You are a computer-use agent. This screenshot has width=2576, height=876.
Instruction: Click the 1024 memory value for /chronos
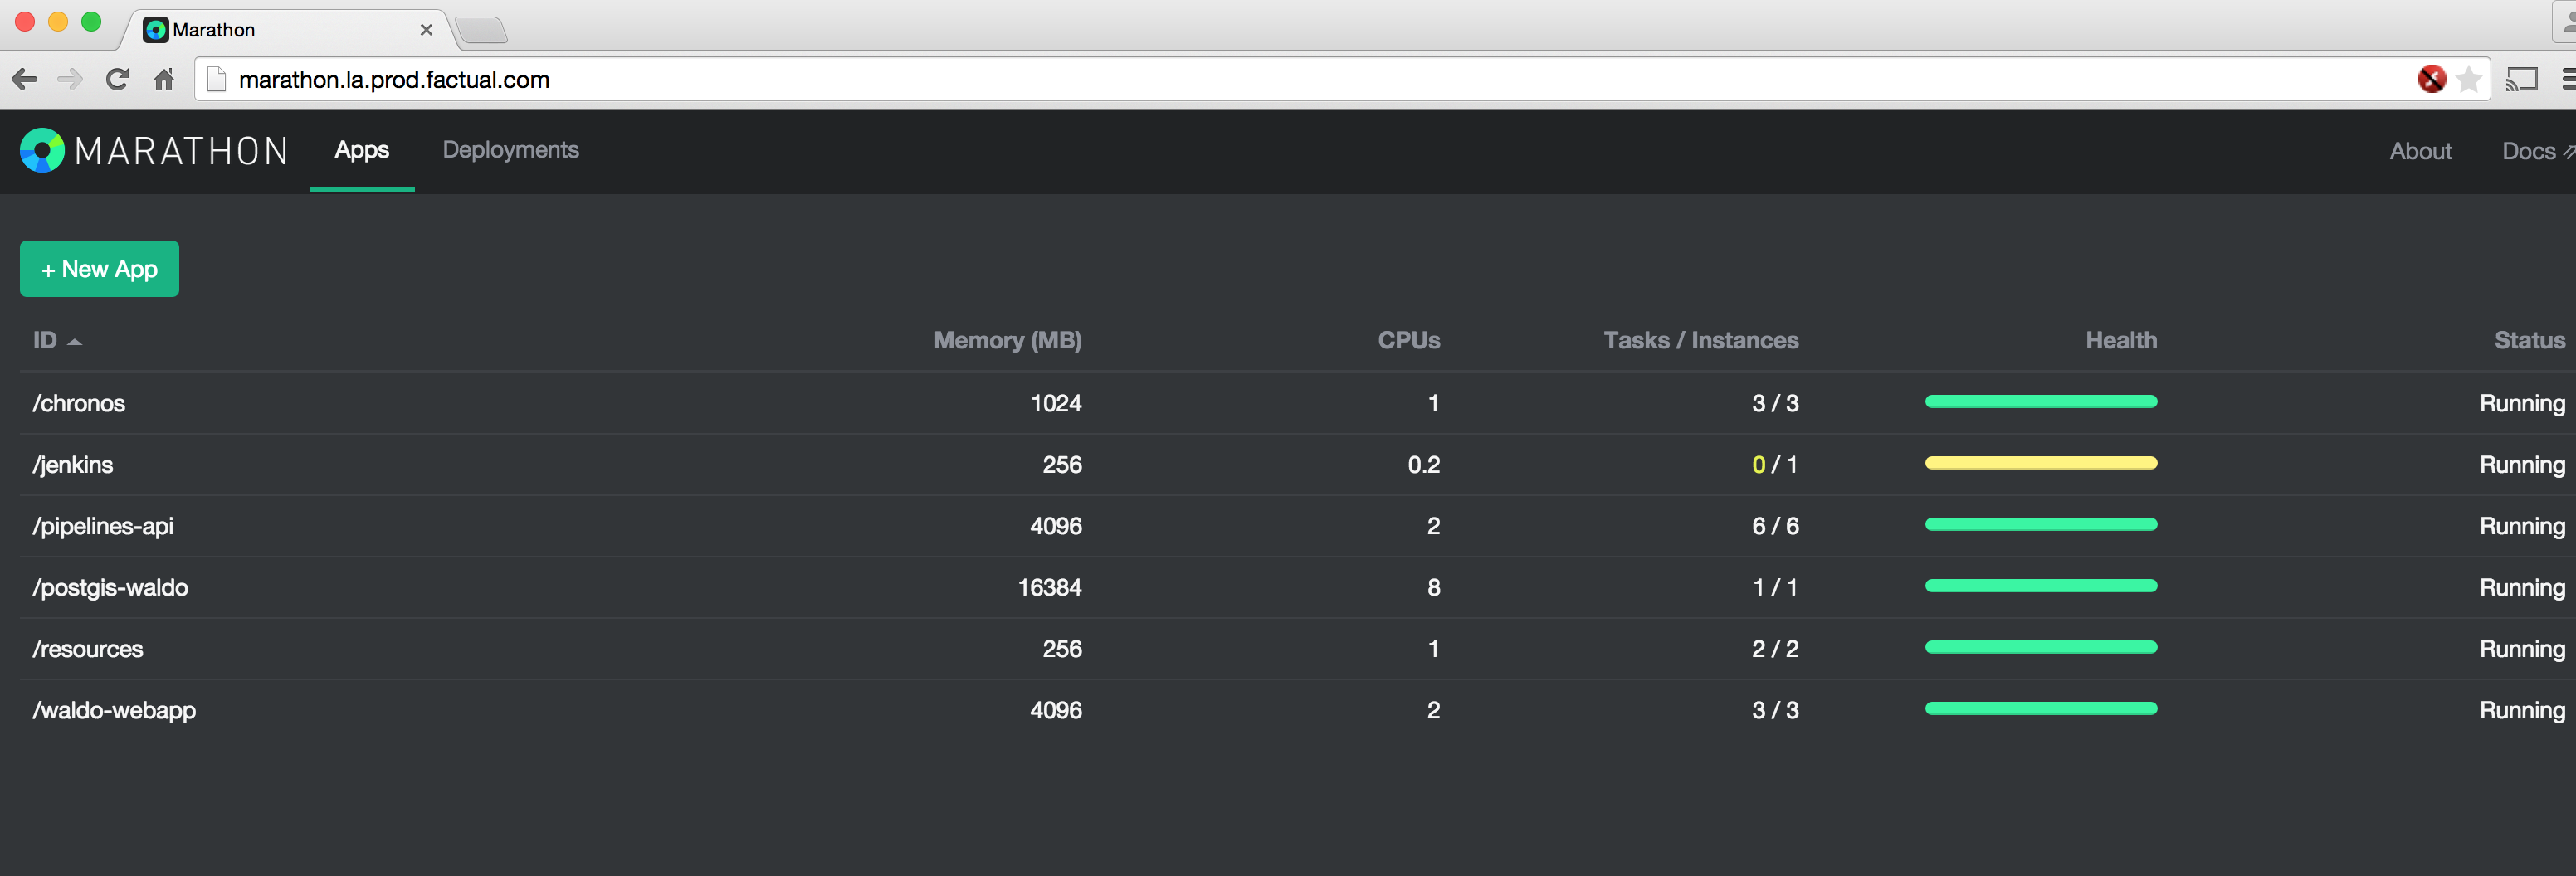pyautogui.click(x=1056, y=403)
